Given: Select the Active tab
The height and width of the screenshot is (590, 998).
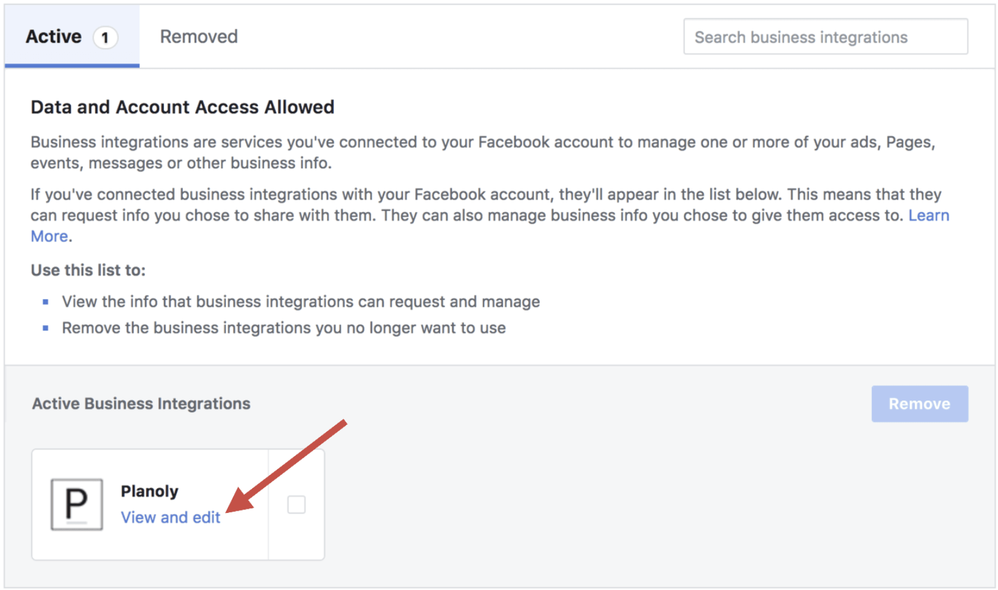Looking at the screenshot, I should (72, 37).
